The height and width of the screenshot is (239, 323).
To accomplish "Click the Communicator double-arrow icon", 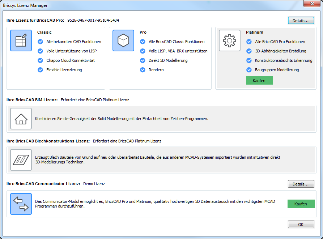I will pyautogui.click(x=21, y=204).
